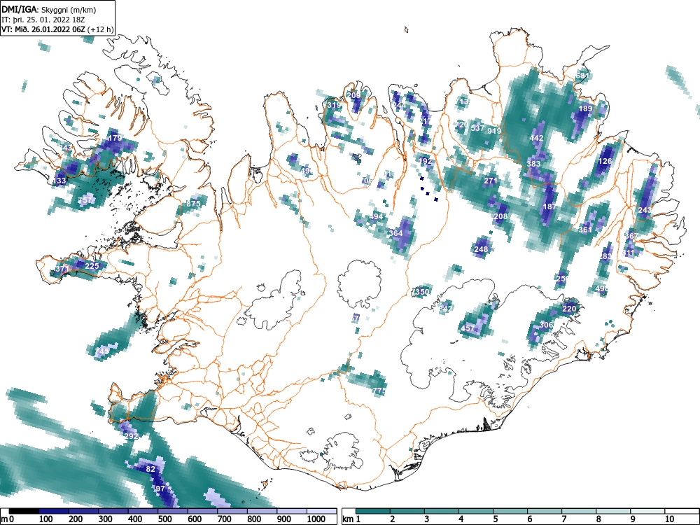The height and width of the screenshot is (525, 700).
Task: Click the teal legend swatch above '5'
Action: (x=510, y=511)
